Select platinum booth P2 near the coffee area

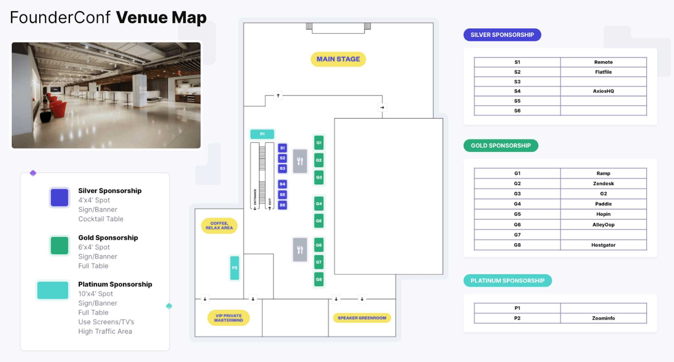coord(234,268)
